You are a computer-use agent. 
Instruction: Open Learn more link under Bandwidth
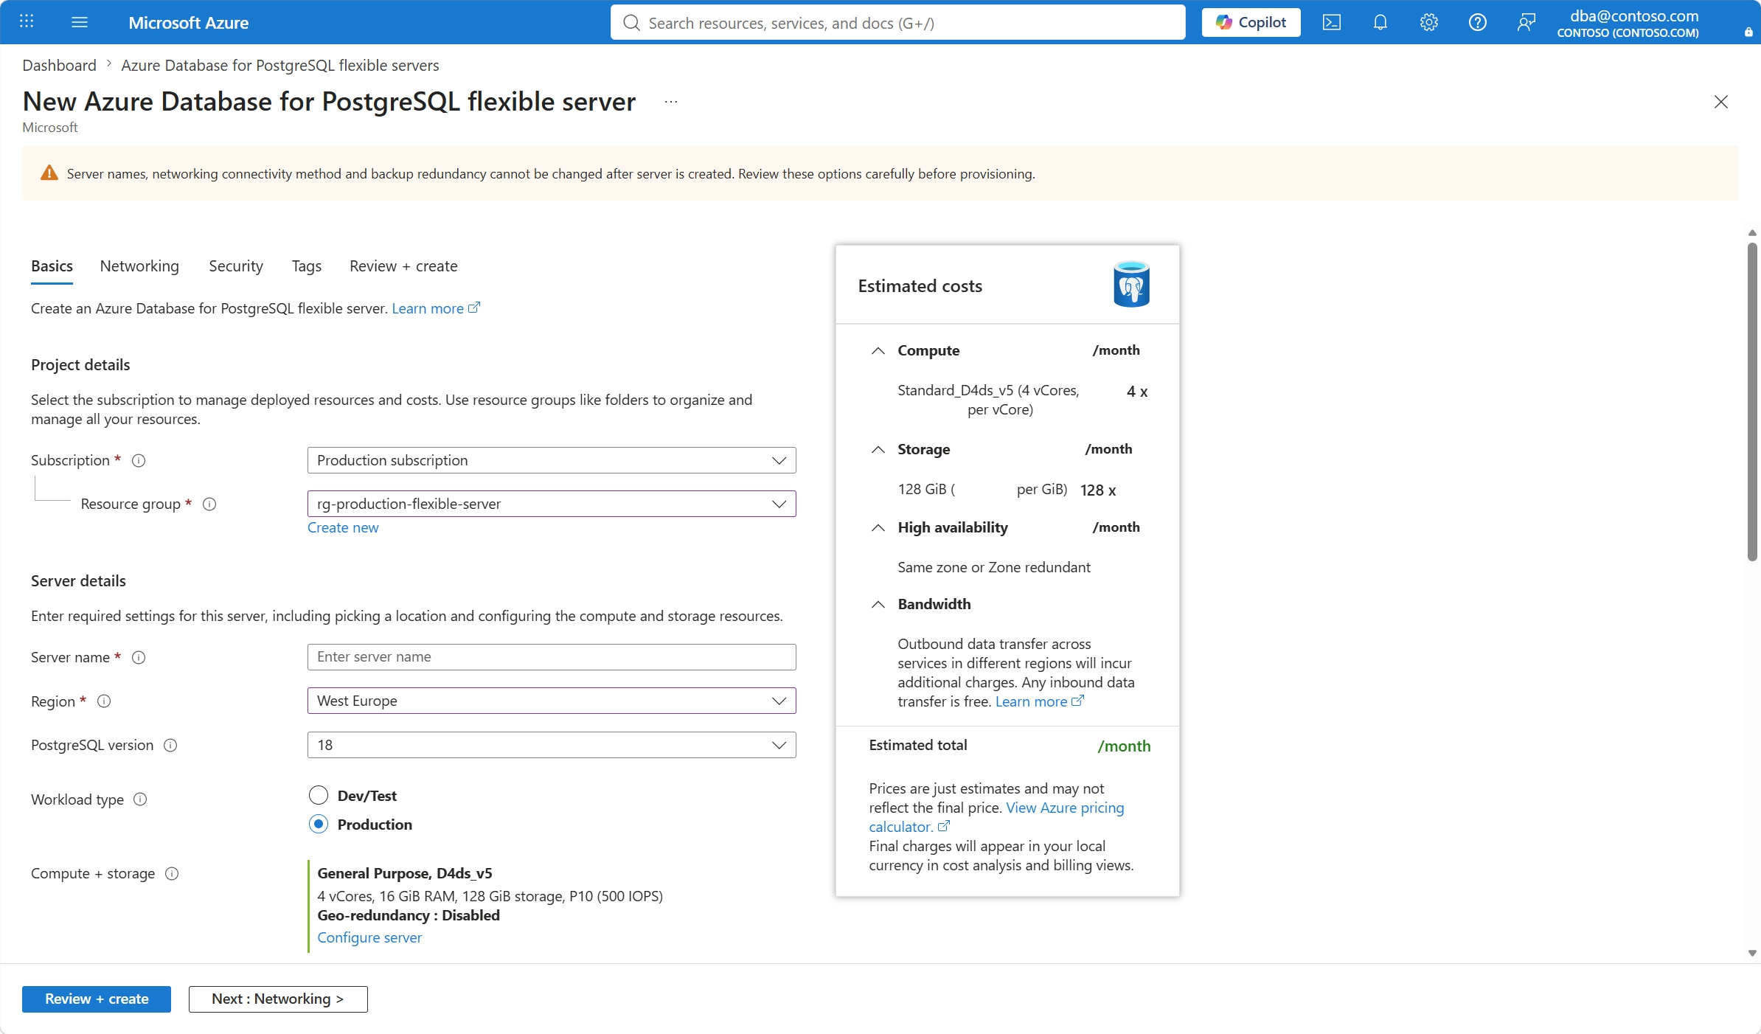click(1039, 701)
